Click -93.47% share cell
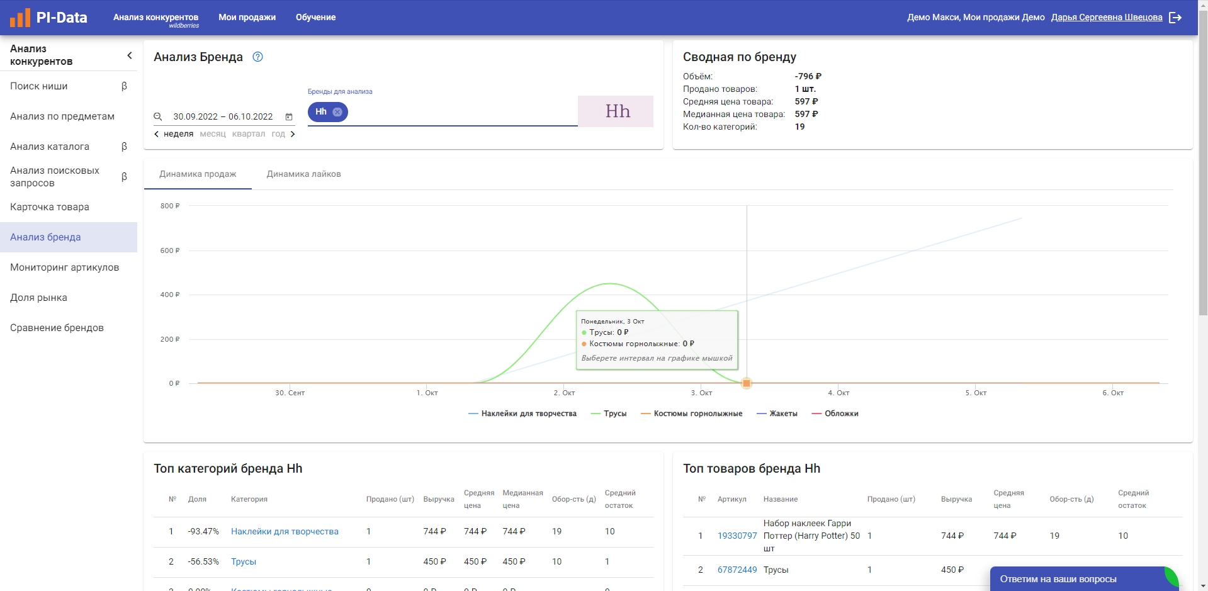 (x=203, y=532)
